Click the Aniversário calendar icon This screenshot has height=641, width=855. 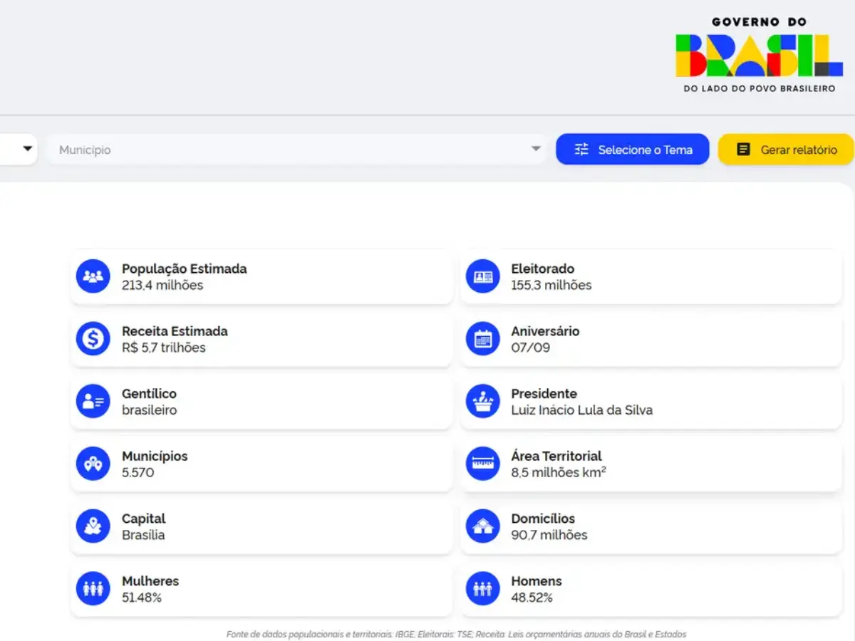point(483,339)
